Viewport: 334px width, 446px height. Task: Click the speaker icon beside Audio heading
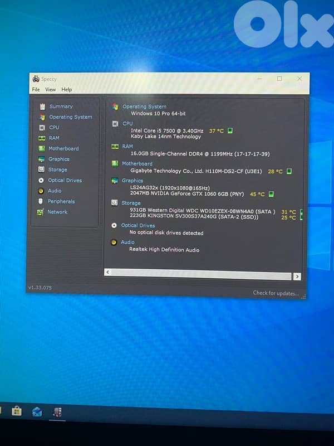click(x=114, y=243)
